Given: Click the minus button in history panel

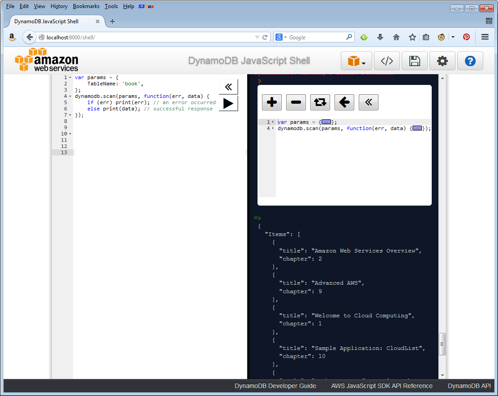Looking at the screenshot, I should pos(296,102).
